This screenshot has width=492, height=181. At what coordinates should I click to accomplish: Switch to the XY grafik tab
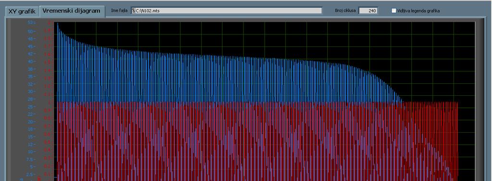tap(22, 11)
